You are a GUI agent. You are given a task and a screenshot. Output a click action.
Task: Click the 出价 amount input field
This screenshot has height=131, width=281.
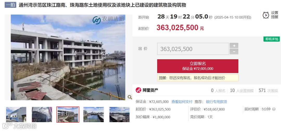point(193,49)
